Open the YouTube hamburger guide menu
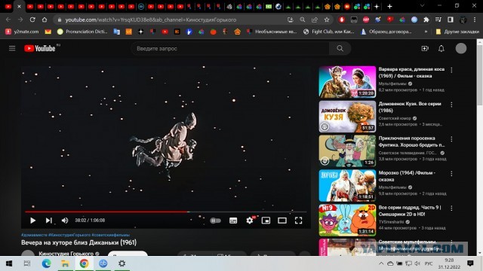This screenshot has width=483, height=271. coord(12,48)
